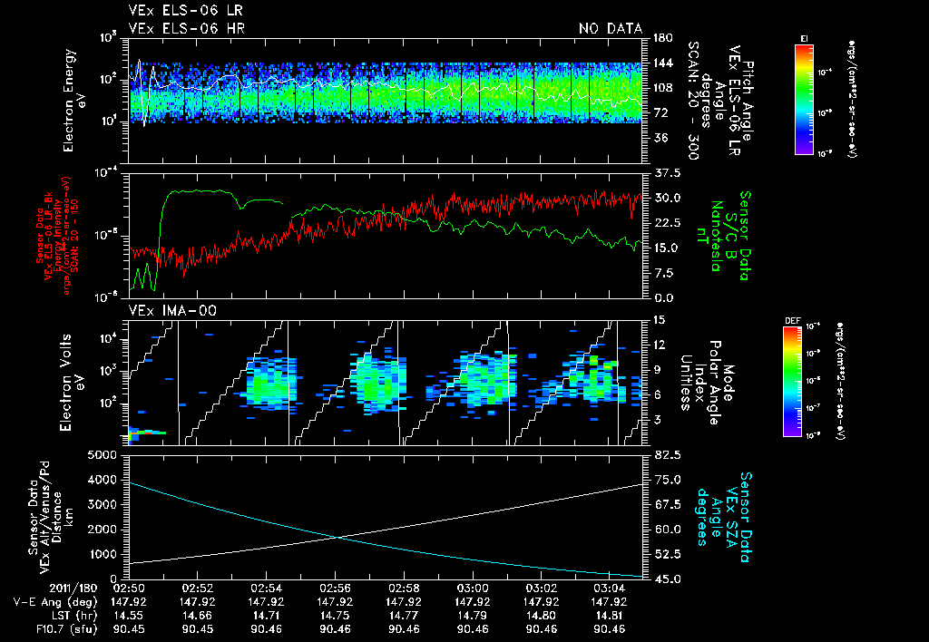This screenshot has height=642, width=929.
Task: Click the "3000" km tick label
Action: point(104,505)
